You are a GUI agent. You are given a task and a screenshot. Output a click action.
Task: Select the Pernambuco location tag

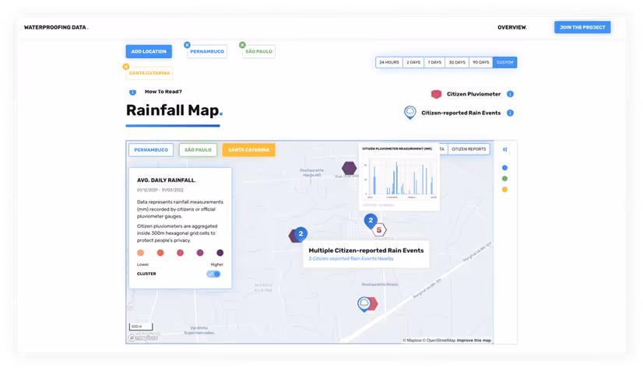pyautogui.click(x=207, y=51)
